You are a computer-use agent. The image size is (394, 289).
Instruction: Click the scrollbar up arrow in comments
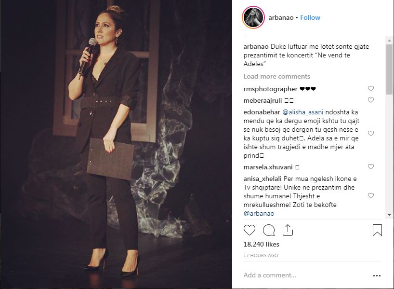[x=389, y=40]
